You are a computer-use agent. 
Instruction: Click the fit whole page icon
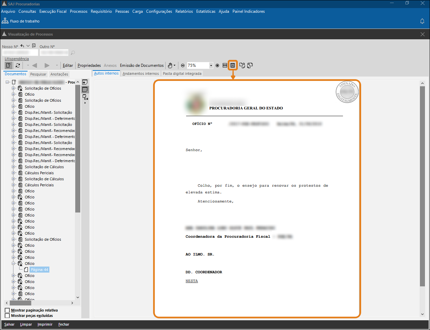coord(232,65)
